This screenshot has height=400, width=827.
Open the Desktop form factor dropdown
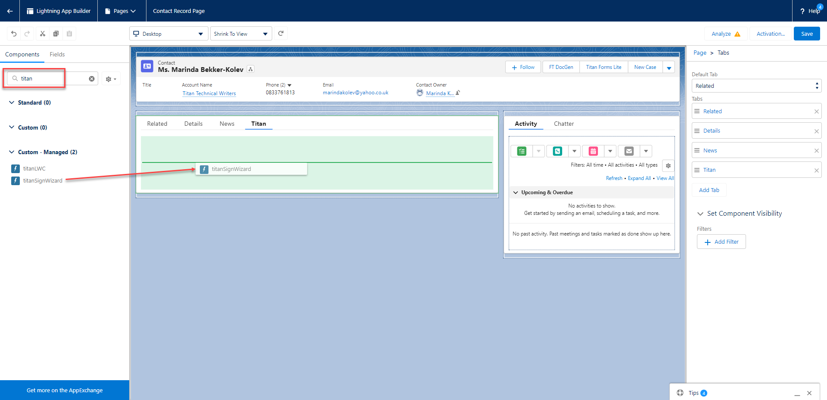[168, 34]
